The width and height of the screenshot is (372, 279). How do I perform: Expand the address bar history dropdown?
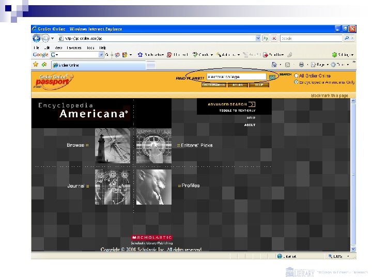pyautogui.click(x=258, y=38)
